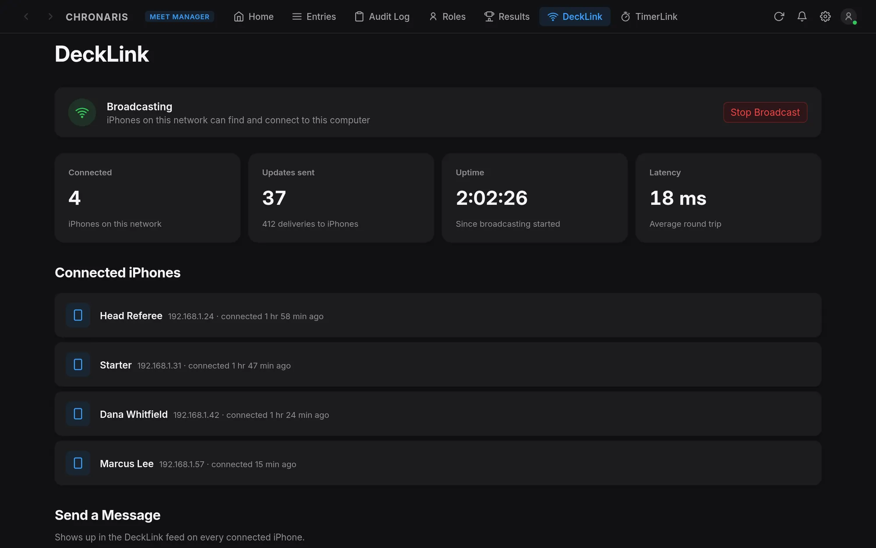The width and height of the screenshot is (876, 548).
Task: Click the MEET MANAGER badge
Action: [180, 17]
